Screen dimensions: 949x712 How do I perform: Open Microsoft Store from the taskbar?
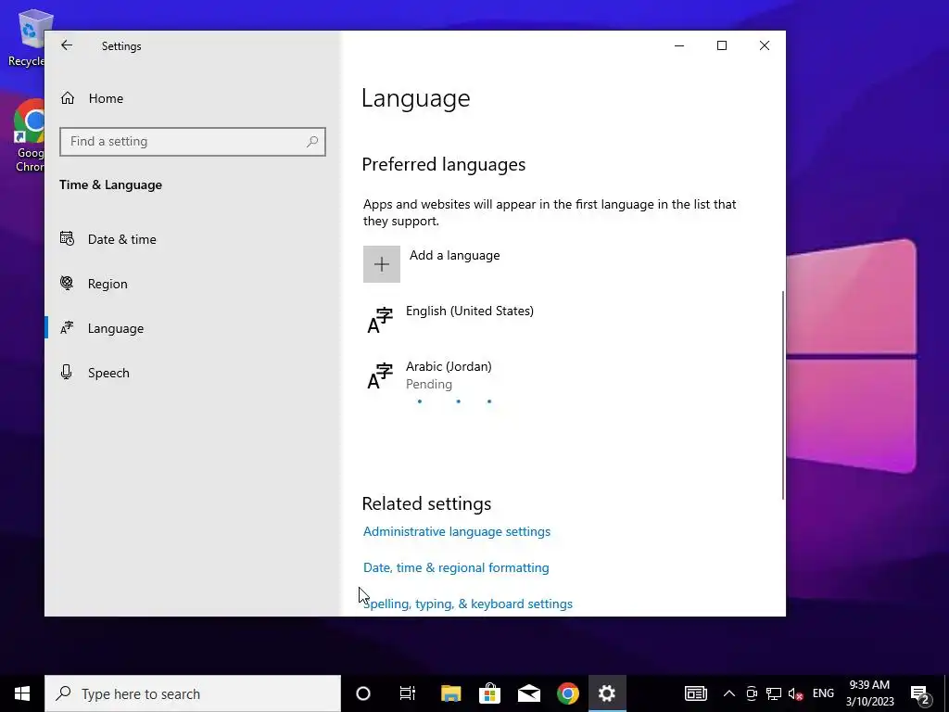click(489, 693)
